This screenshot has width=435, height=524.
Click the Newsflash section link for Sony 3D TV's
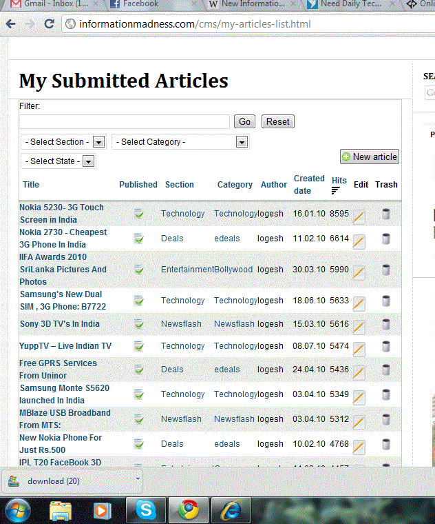point(181,324)
